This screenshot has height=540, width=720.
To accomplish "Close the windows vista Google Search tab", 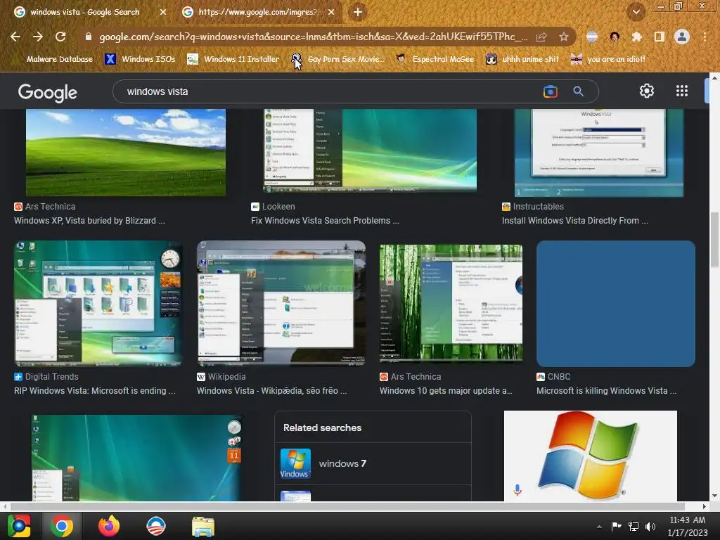I will click(163, 13).
